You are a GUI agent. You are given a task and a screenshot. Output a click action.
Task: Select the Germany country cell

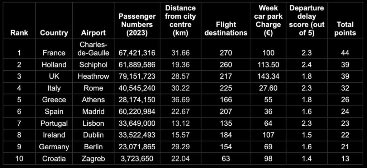pos(54,147)
